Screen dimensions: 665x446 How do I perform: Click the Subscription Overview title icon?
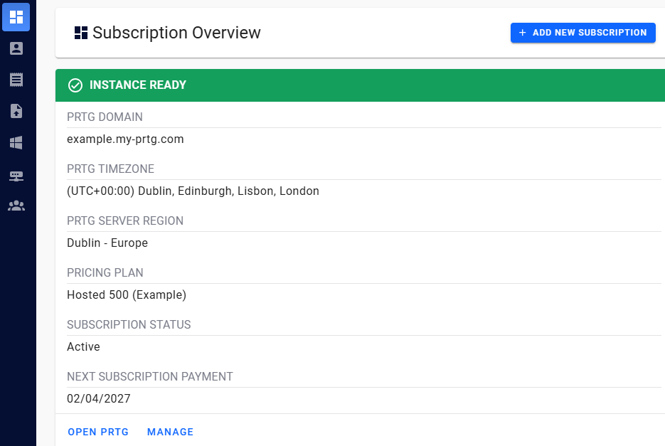[x=81, y=33]
